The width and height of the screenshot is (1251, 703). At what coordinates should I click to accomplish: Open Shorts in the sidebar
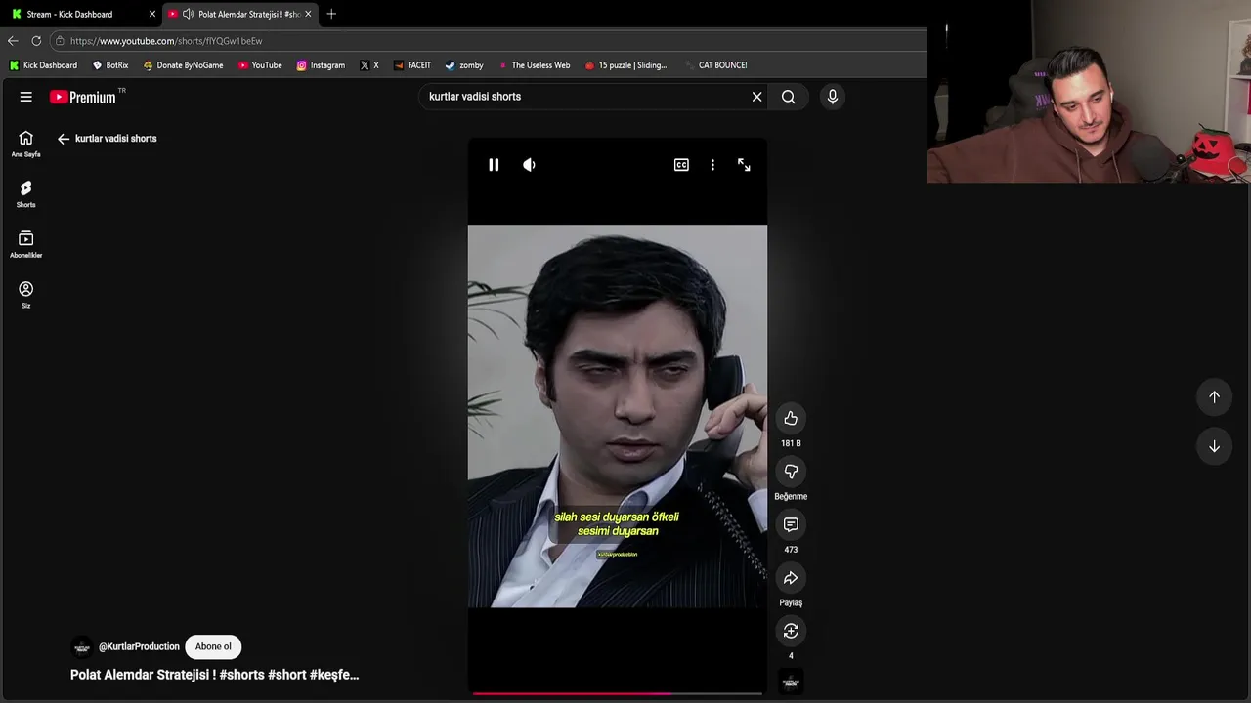tap(26, 194)
